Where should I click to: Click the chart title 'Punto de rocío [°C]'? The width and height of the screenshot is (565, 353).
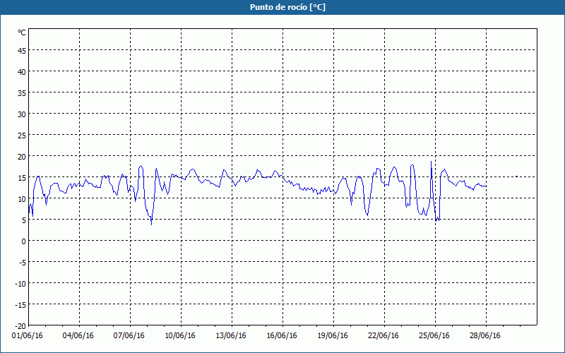[287, 7]
